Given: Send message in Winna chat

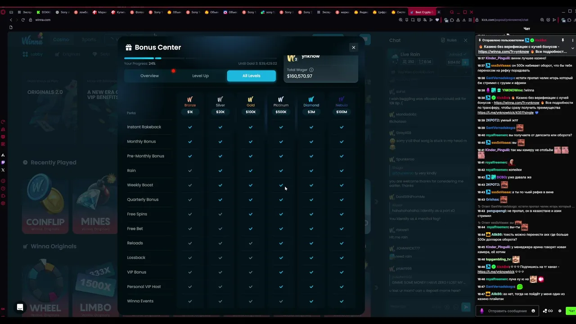Looking at the screenshot, I should tap(466, 307).
